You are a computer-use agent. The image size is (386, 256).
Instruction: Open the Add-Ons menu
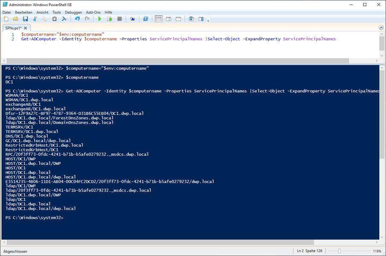pyautogui.click(x=93, y=12)
